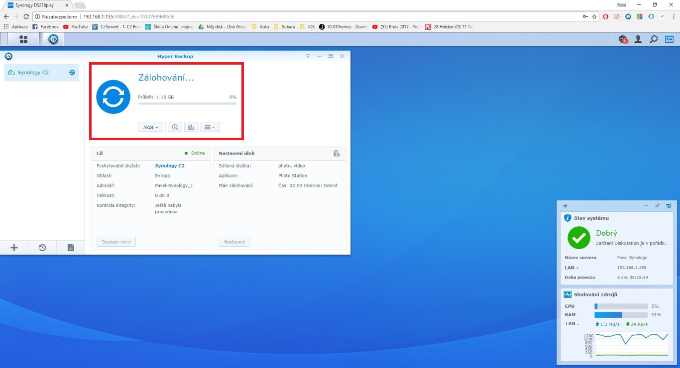Click the Nastavení button
Viewport: 680px width, 368px height.
(x=234, y=242)
